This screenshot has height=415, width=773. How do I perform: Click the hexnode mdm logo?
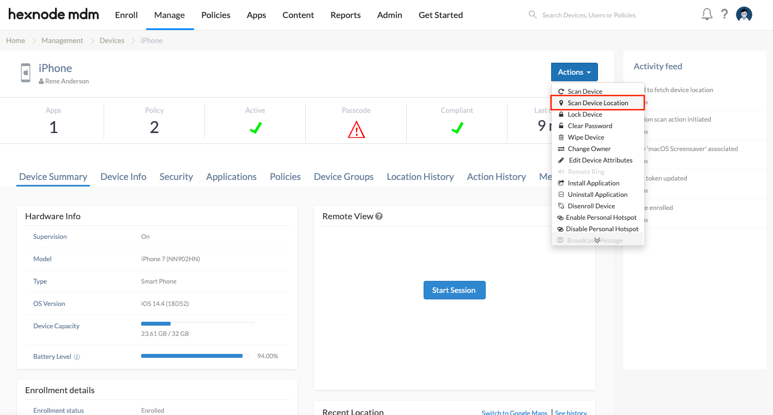[x=53, y=15]
